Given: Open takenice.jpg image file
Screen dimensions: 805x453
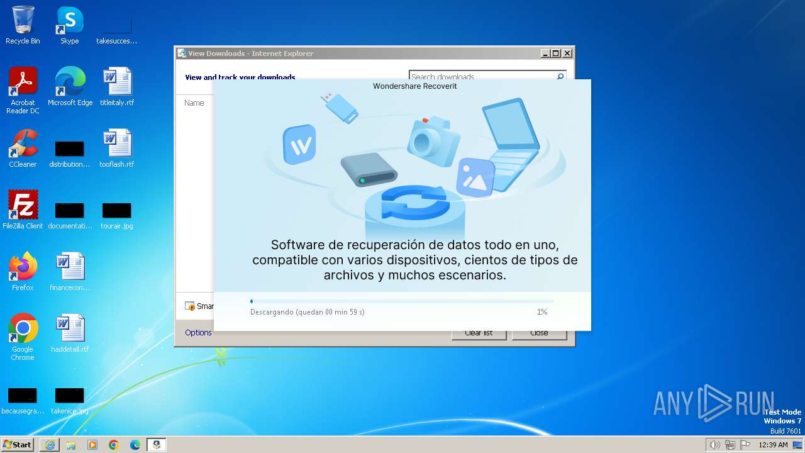Looking at the screenshot, I should (69, 401).
